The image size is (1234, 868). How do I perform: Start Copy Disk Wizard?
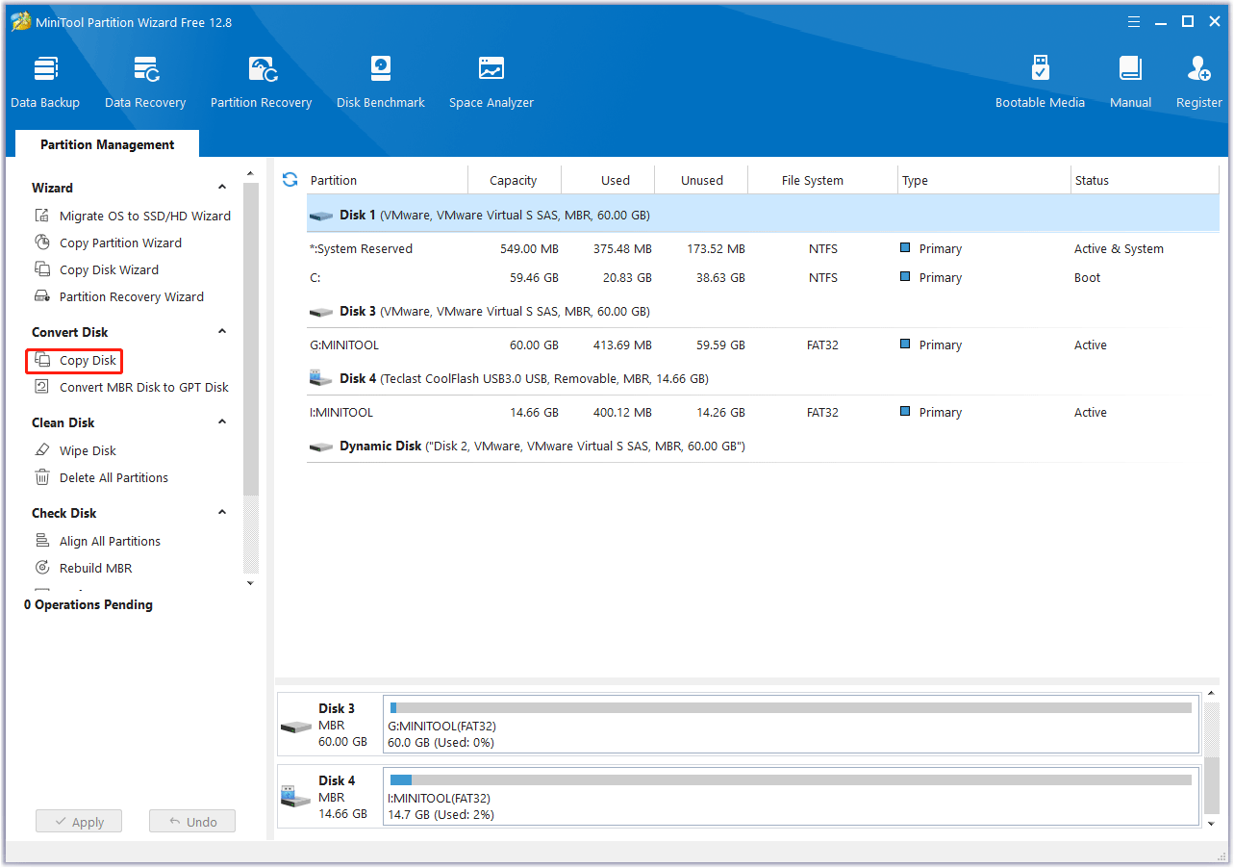tap(109, 269)
